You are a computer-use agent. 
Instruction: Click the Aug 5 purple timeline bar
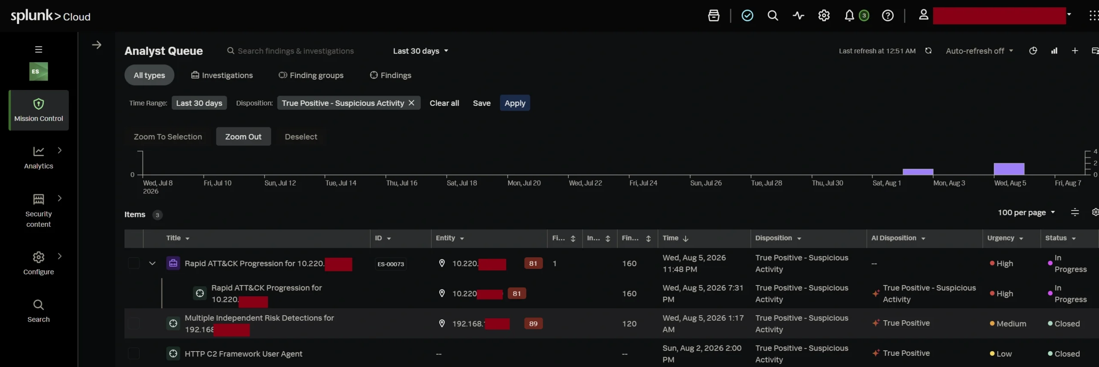pos(1009,169)
